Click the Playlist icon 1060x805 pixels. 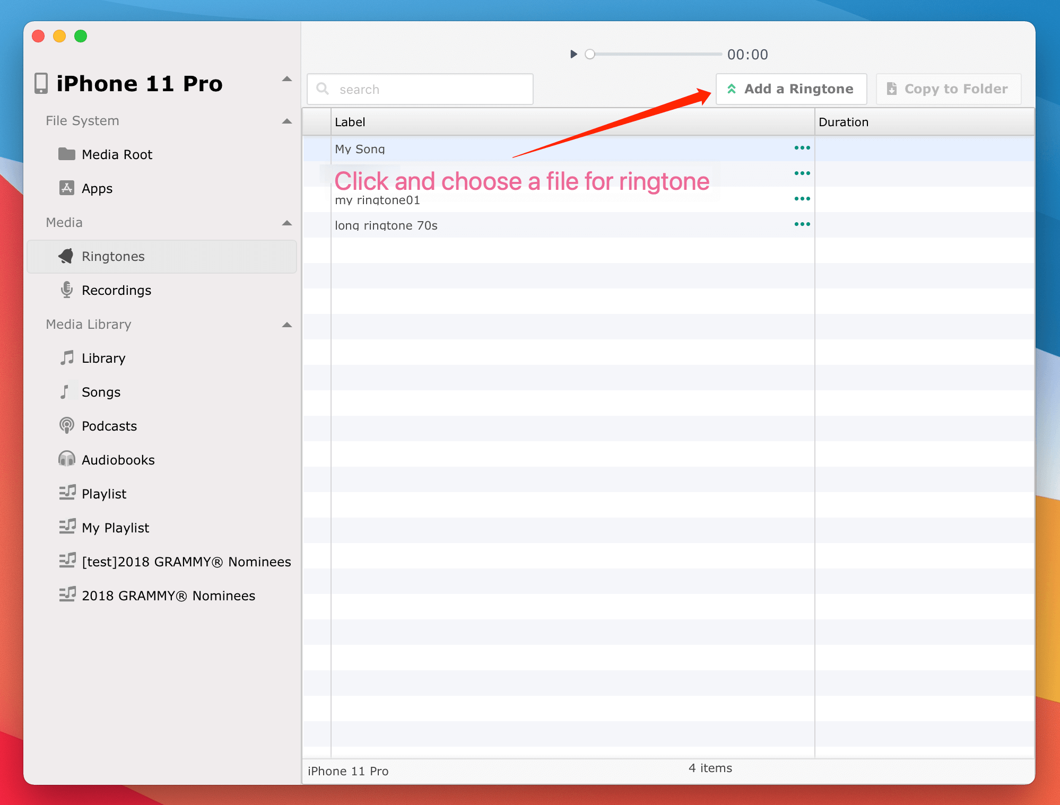pyautogui.click(x=67, y=493)
